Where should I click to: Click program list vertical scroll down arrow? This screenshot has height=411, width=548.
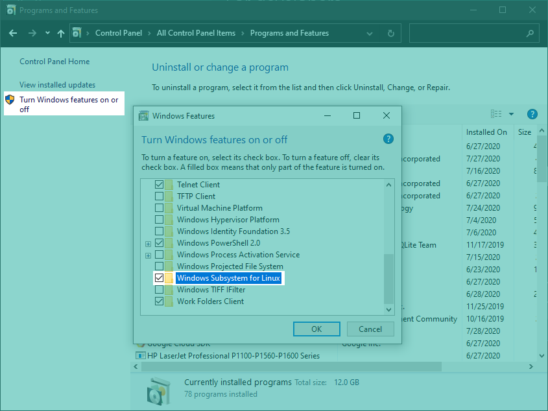pyautogui.click(x=542, y=356)
